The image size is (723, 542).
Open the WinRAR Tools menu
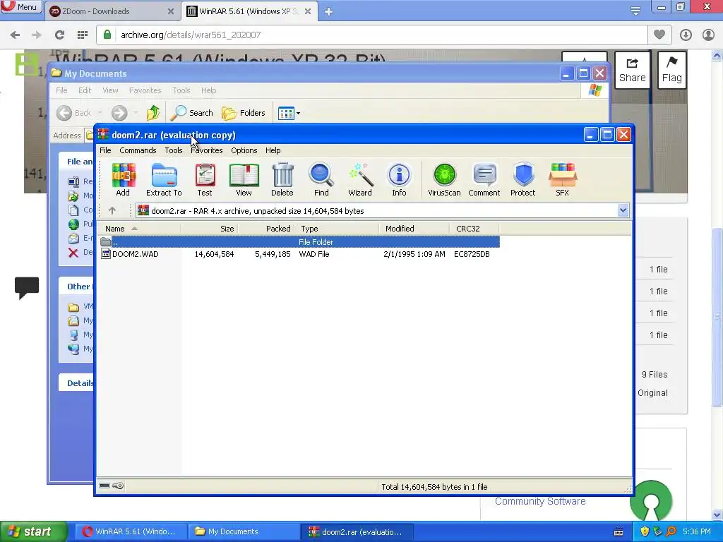[x=174, y=150]
